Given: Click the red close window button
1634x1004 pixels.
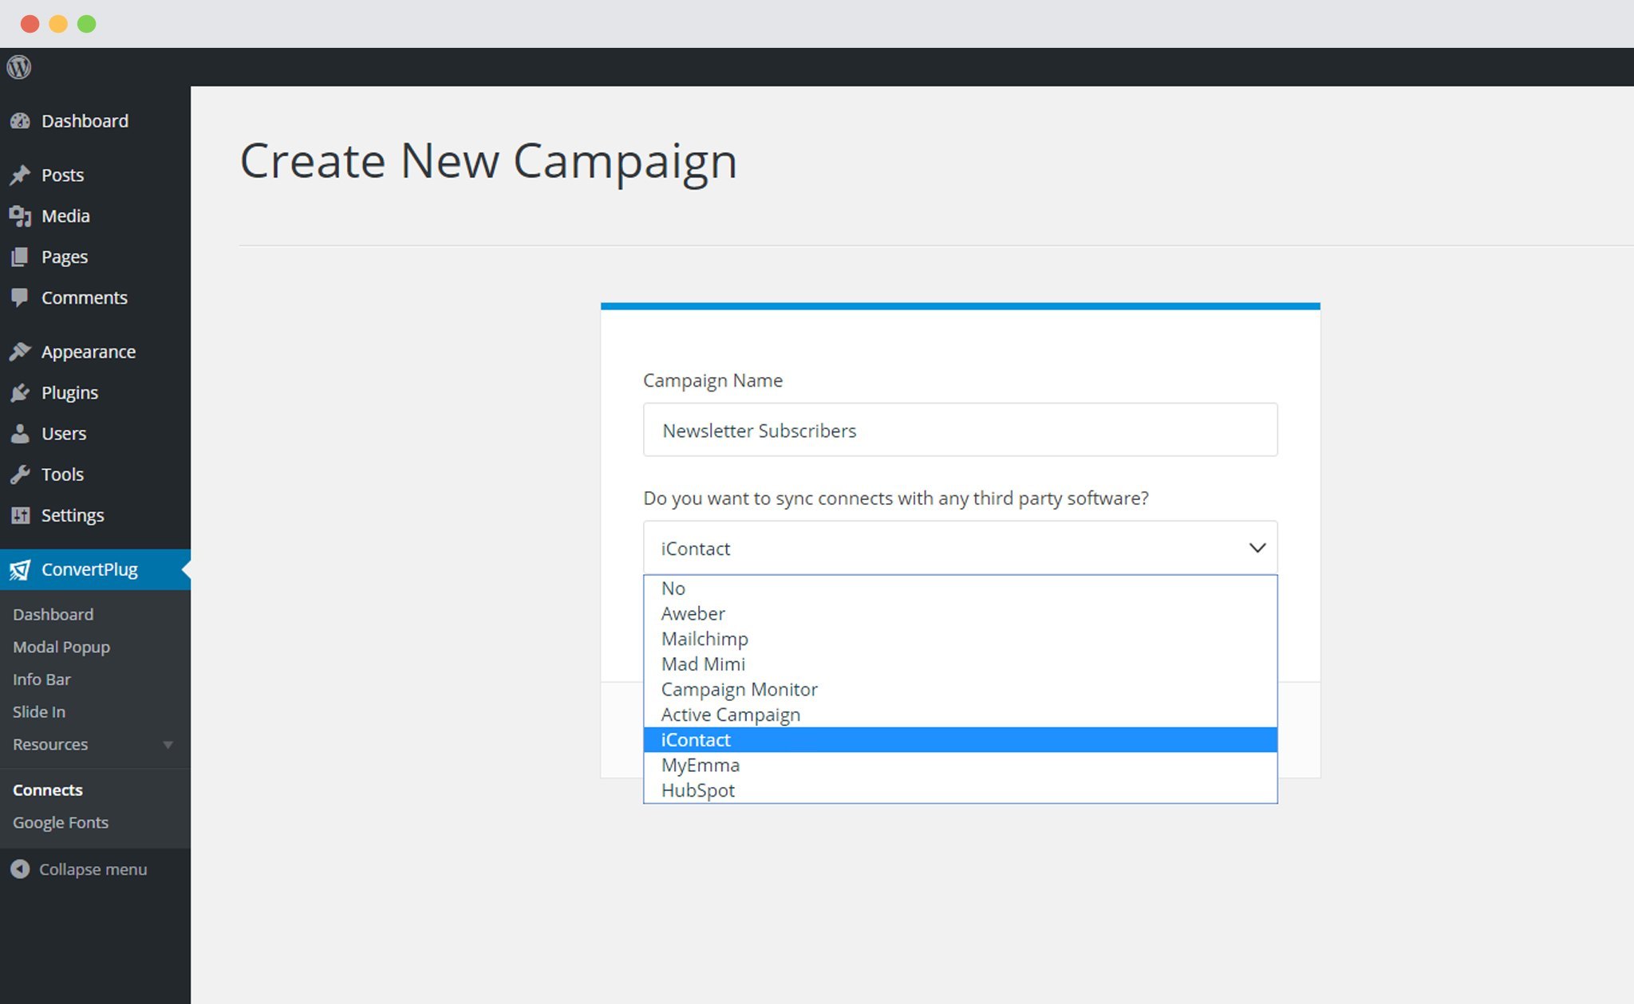Looking at the screenshot, I should 30,24.
